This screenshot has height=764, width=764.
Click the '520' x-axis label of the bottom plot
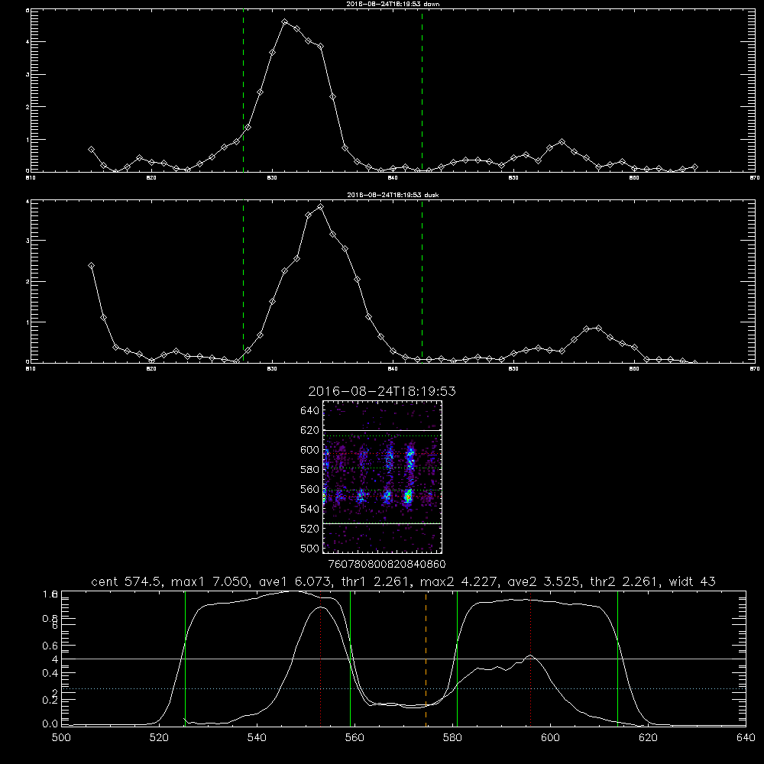pos(160,738)
